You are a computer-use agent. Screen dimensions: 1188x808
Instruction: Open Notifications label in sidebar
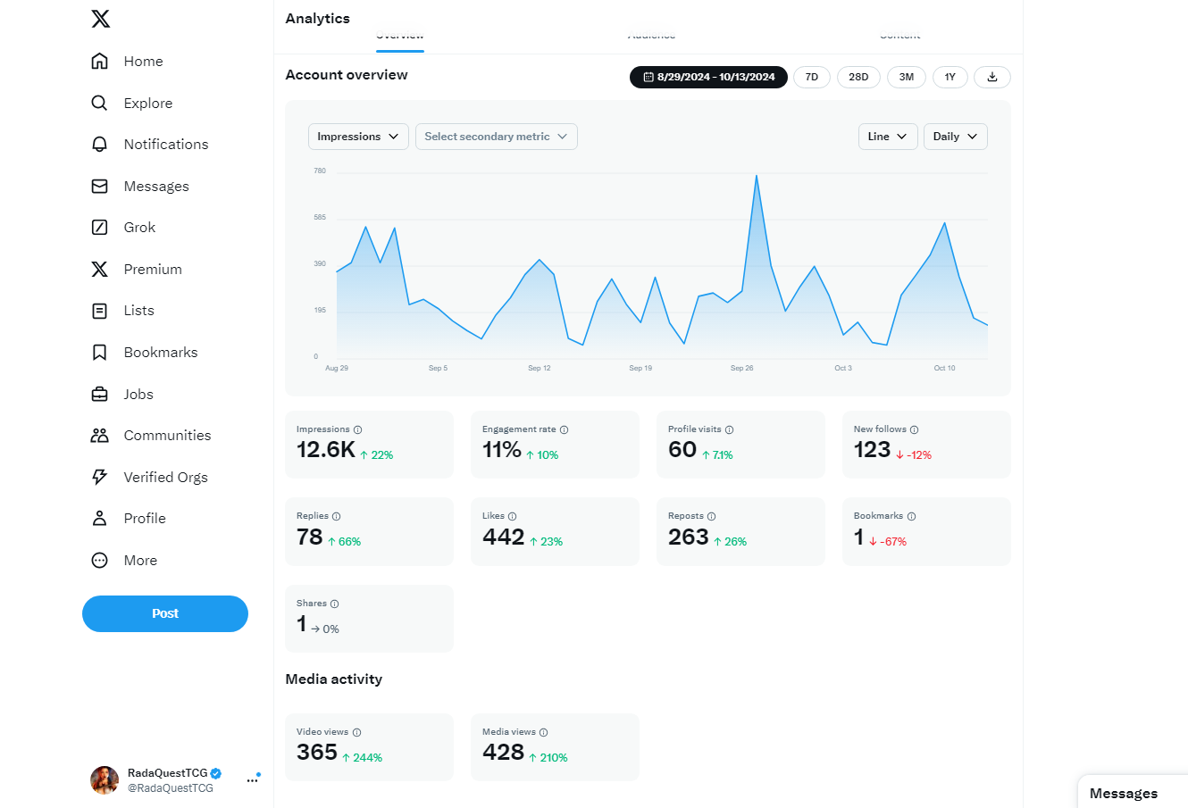(166, 144)
